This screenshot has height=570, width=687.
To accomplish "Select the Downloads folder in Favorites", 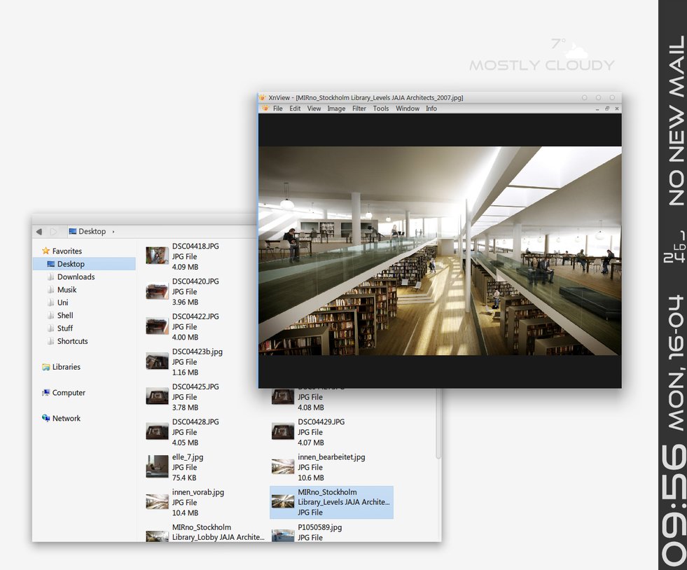I will click(76, 277).
